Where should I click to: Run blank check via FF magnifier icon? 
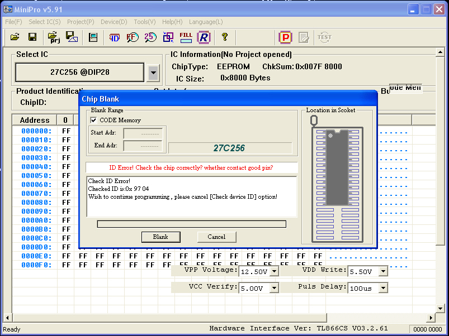[x=133, y=37]
